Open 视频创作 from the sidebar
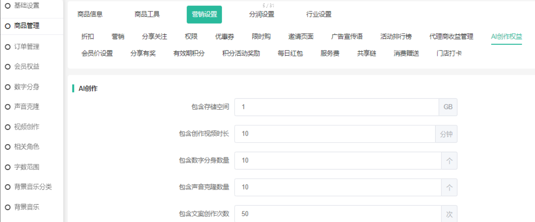The image size is (535, 222). click(x=27, y=127)
